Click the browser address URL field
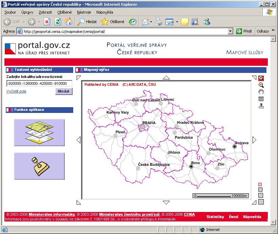 pyautogui.click(x=122, y=32)
